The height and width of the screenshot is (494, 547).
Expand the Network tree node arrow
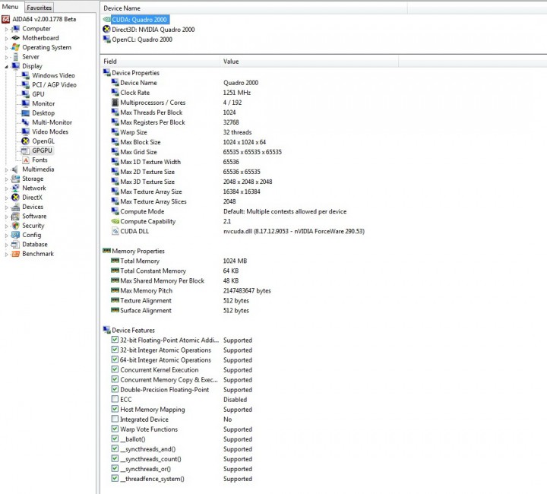coord(6,188)
